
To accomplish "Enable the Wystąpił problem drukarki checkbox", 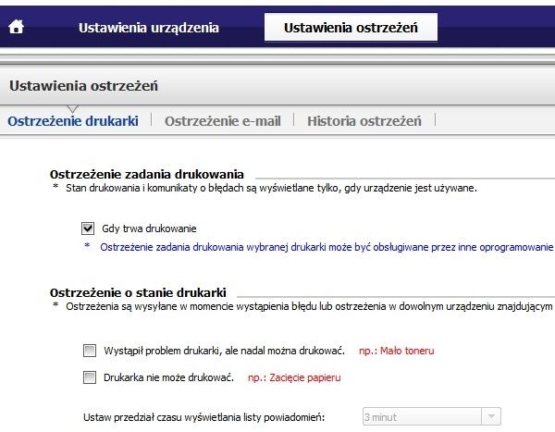I will 90,351.
